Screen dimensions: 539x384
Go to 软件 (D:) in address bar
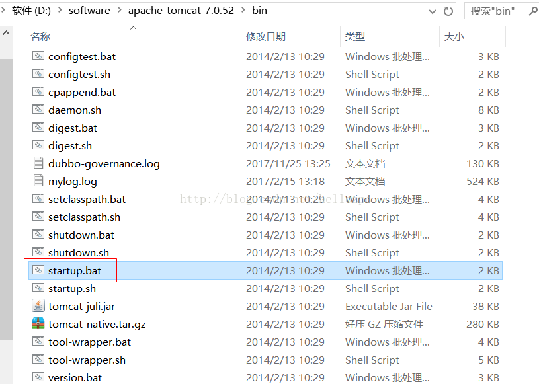pyautogui.click(x=31, y=11)
